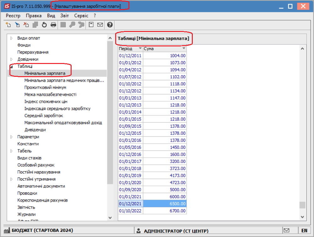Select the 01/01/2017 row in the table
Viewport: 314px width, 237px height.
pos(152,161)
